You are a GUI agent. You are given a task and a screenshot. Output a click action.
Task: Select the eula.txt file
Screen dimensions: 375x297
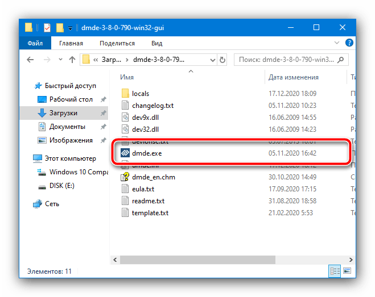[x=143, y=189]
